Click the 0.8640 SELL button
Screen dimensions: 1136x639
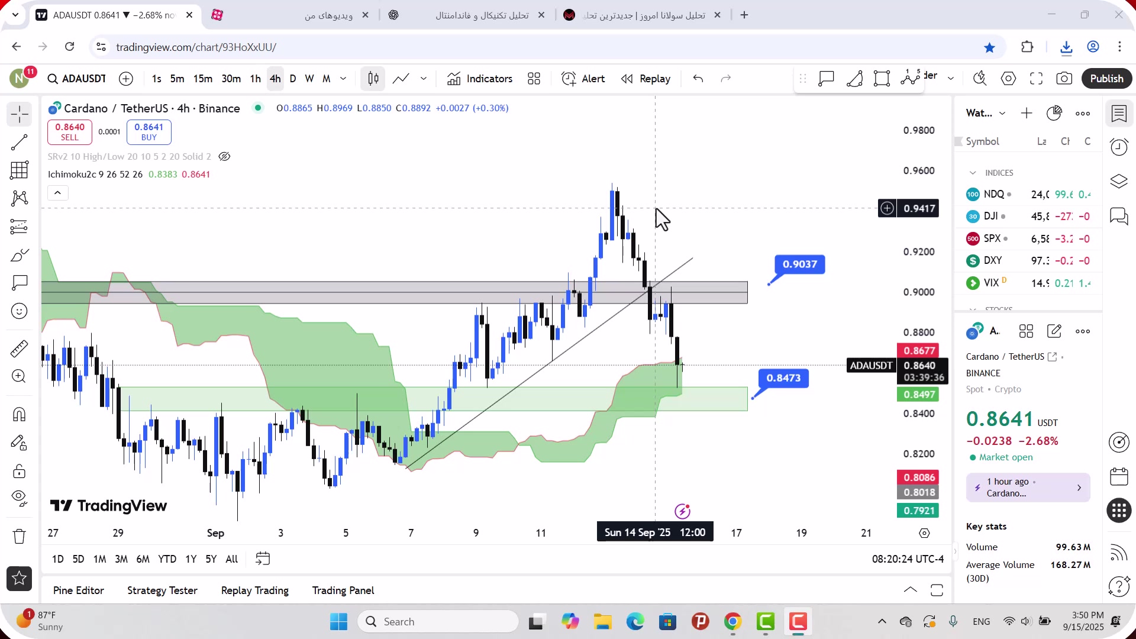coord(70,132)
